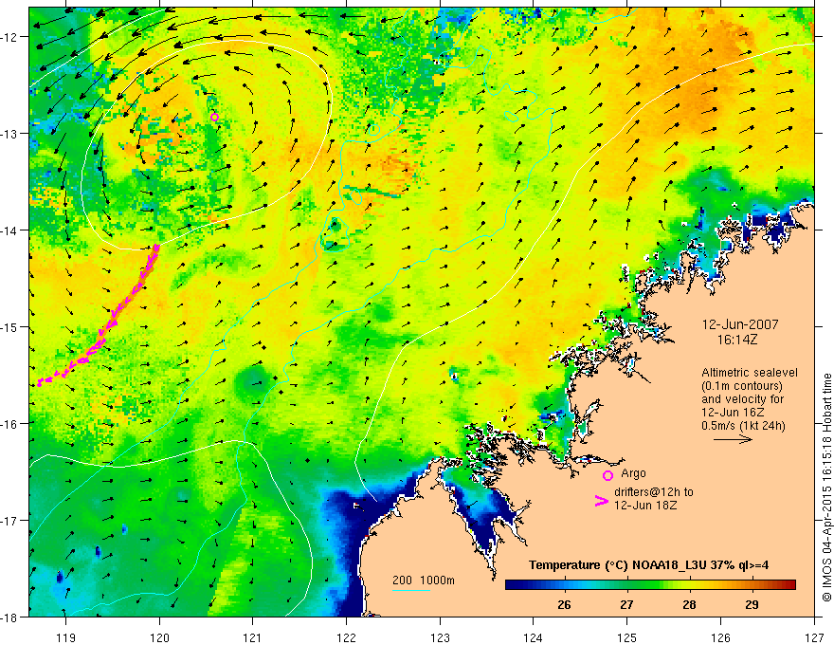Click the '0.5m/s (1kt 24h)' text
The height and width of the screenshot is (645, 834).
click(x=743, y=425)
